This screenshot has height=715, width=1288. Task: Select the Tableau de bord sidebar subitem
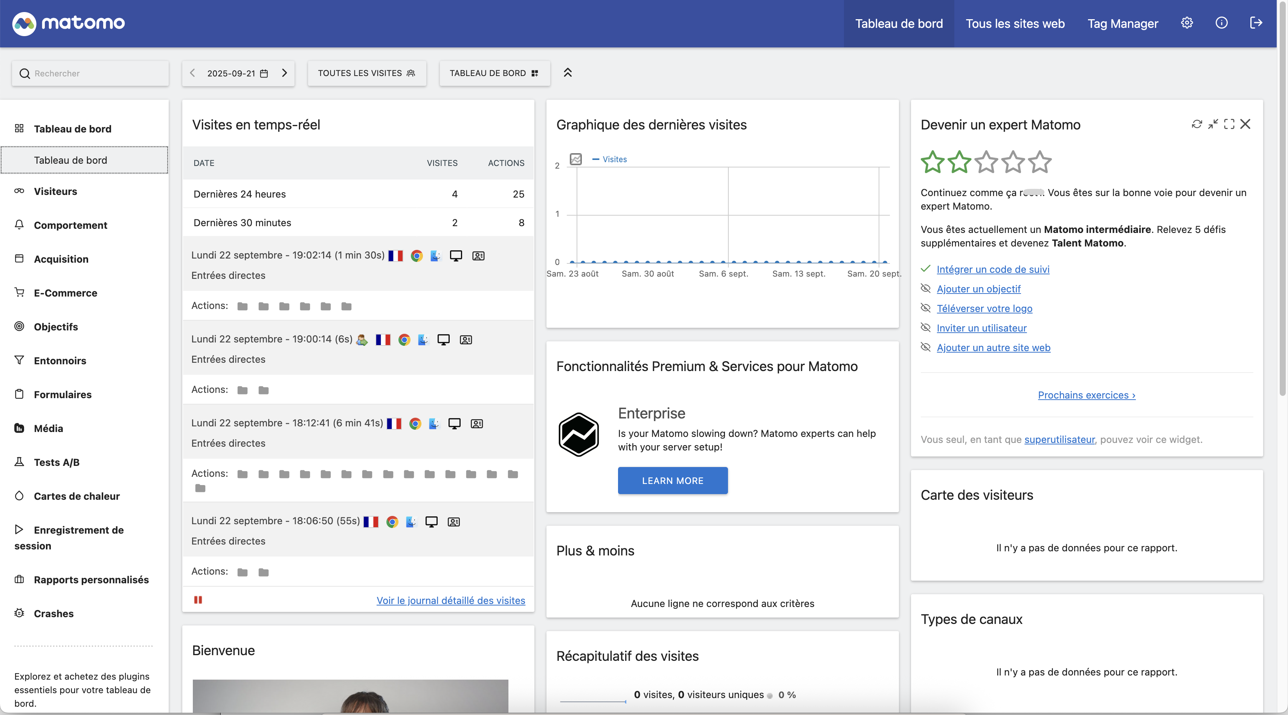[84, 160]
